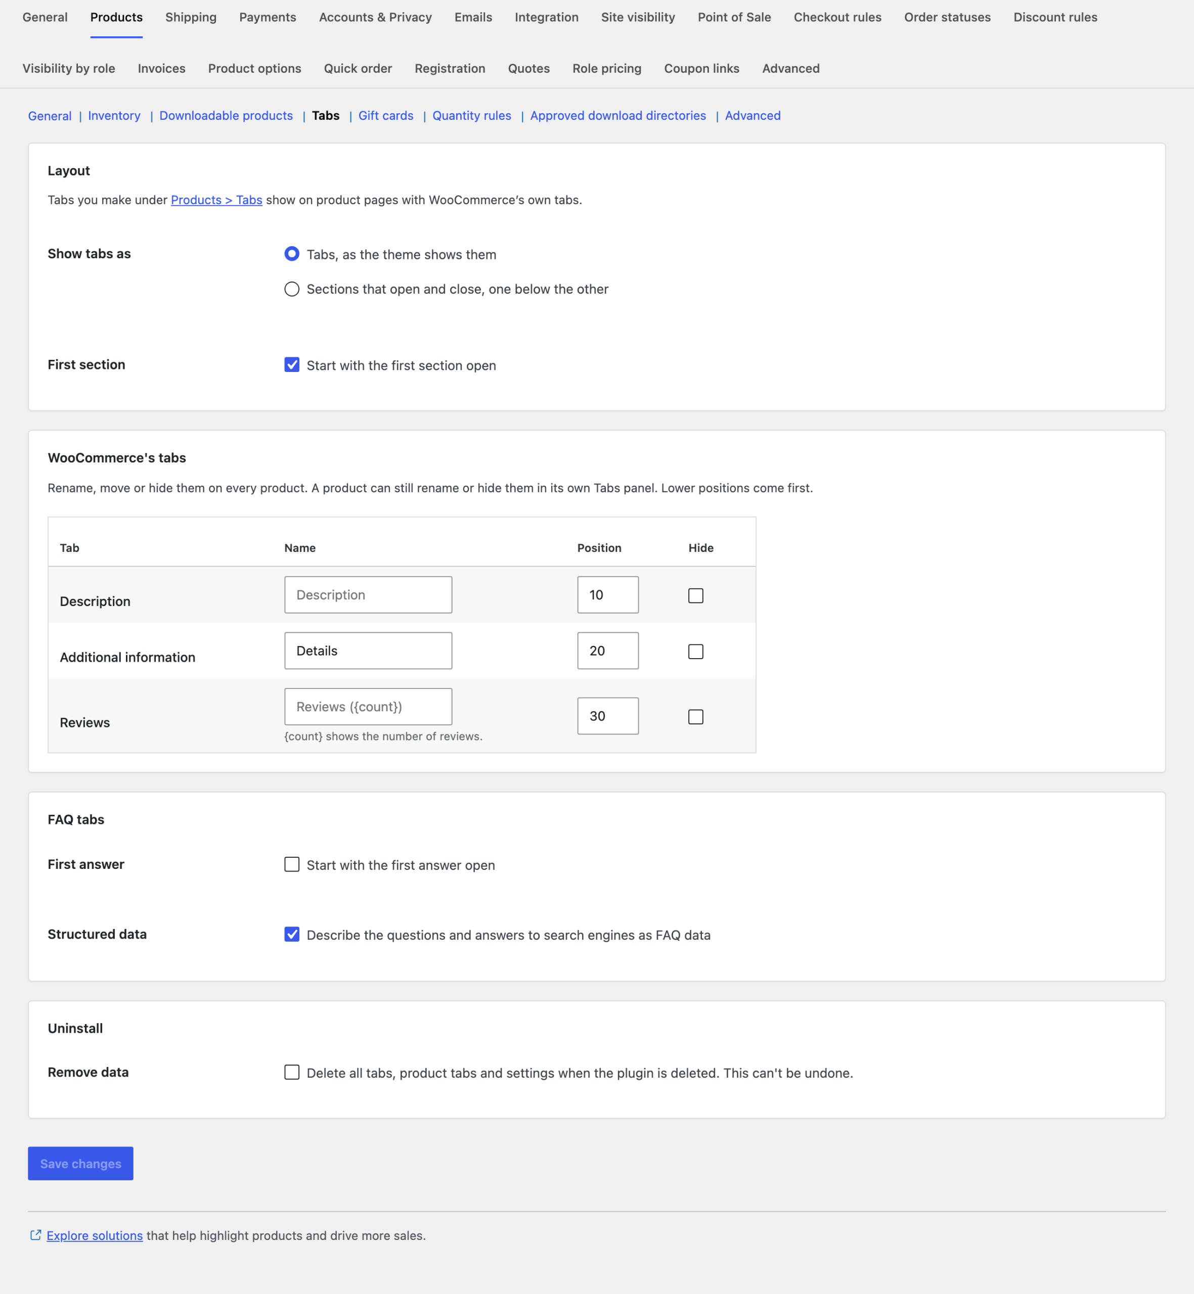Choose 'Sections that open and close' radio option
1194x1294 pixels.
pos(292,289)
